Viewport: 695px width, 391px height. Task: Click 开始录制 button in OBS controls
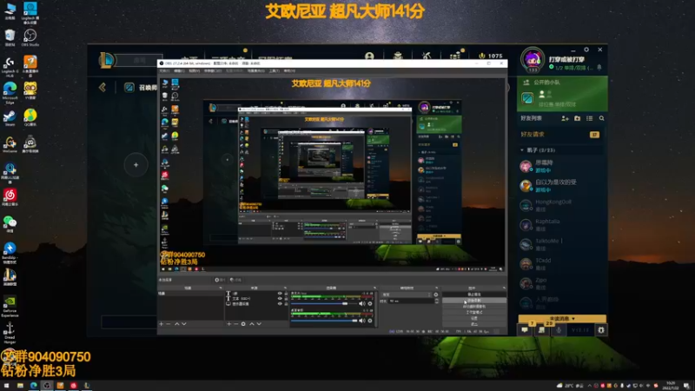473,301
